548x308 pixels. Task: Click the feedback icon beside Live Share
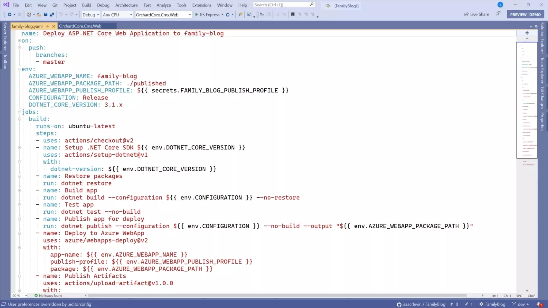coord(498,14)
